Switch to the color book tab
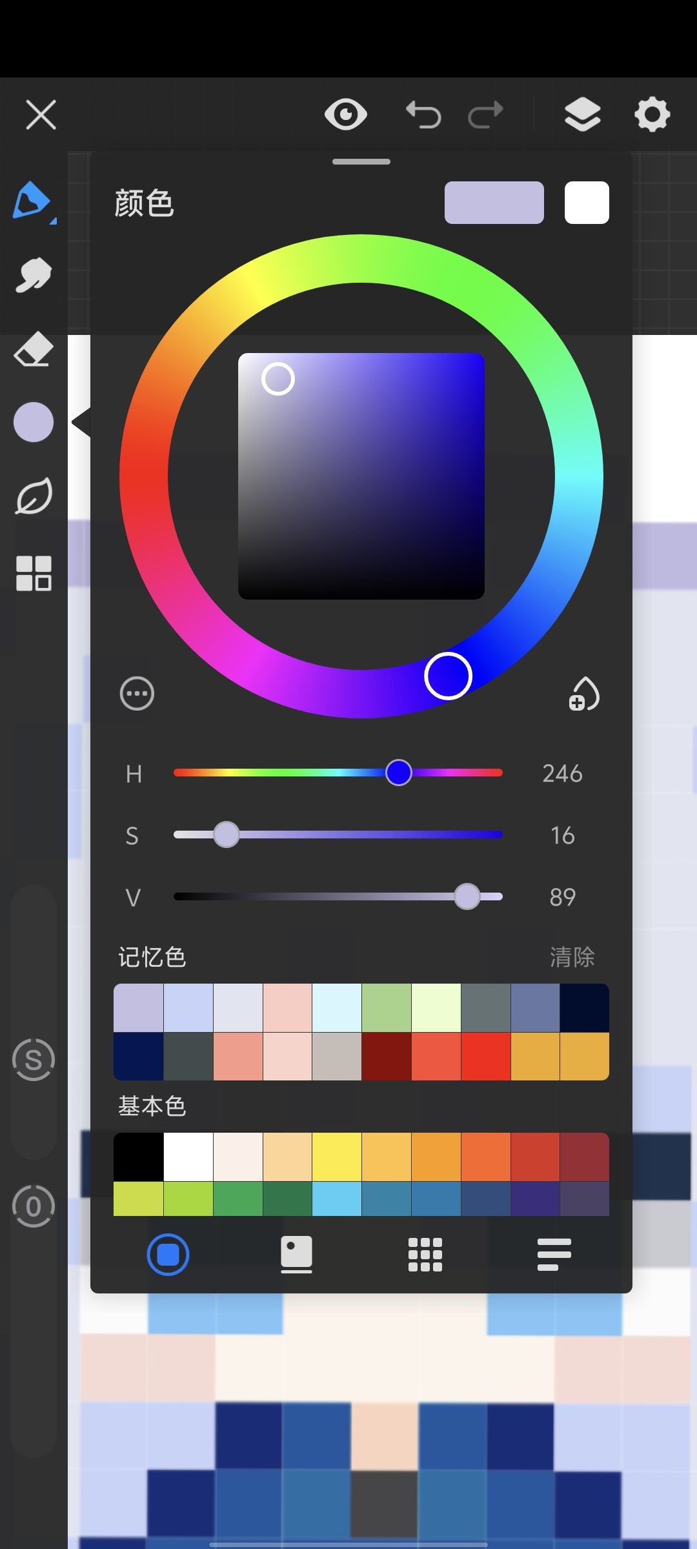This screenshot has width=697, height=1549. coord(297,1255)
